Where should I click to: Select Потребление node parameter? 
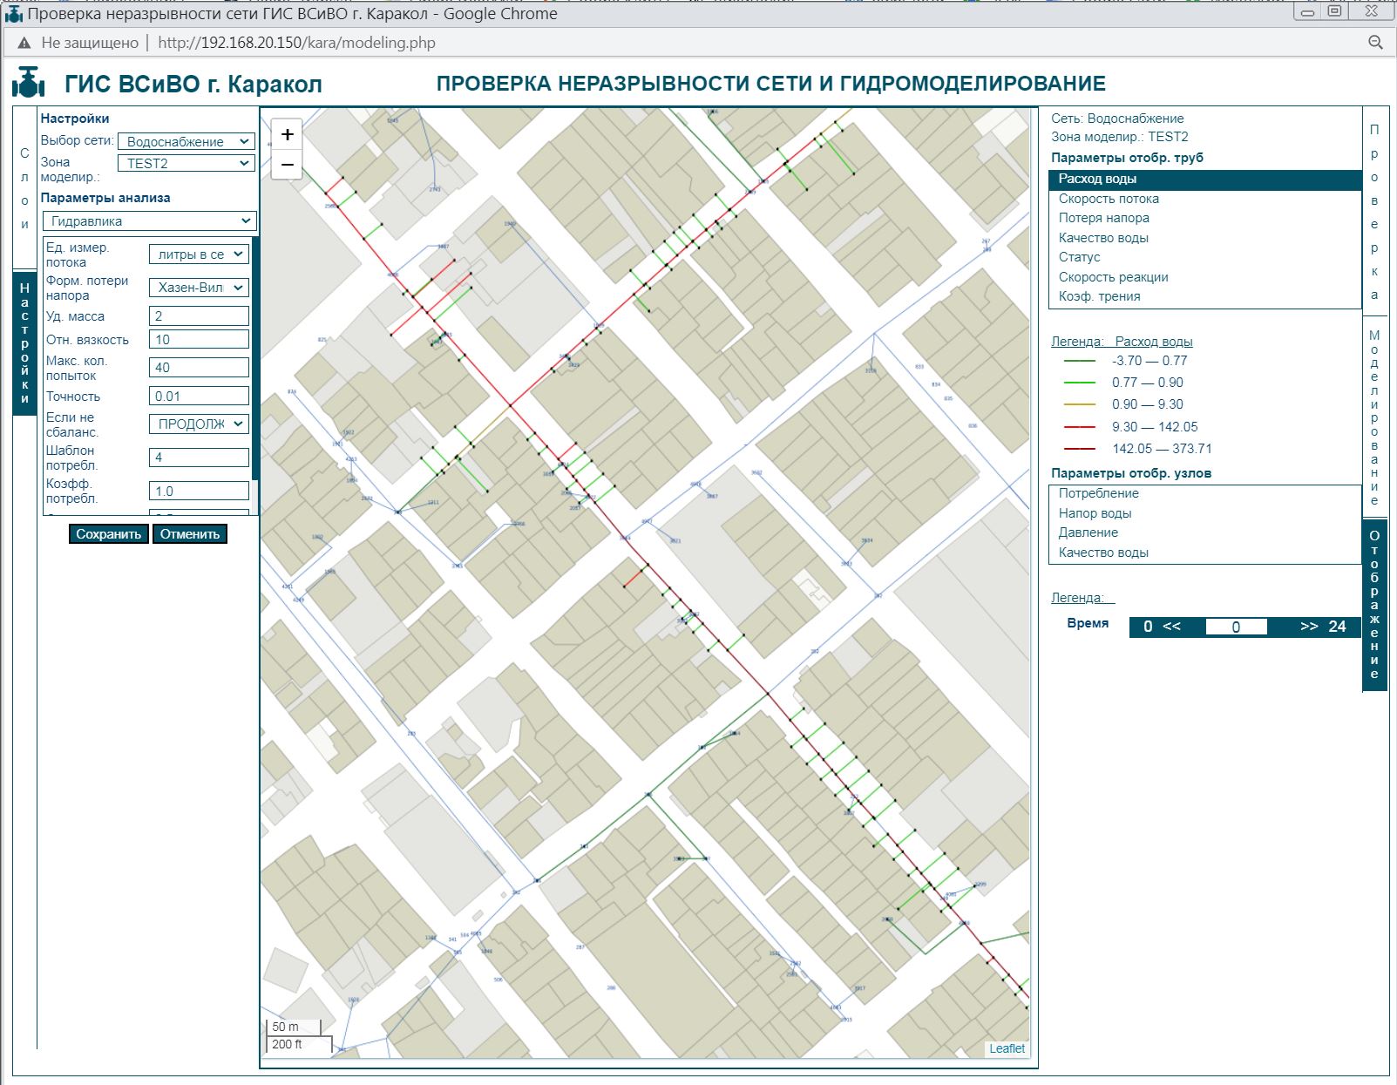click(1205, 493)
